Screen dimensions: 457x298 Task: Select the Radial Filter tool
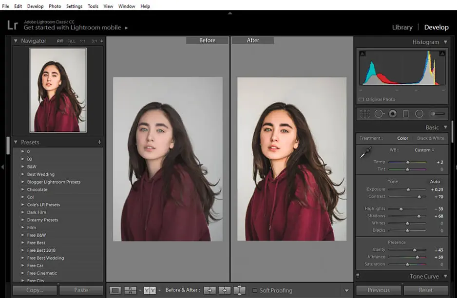pyautogui.click(x=419, y=114)
